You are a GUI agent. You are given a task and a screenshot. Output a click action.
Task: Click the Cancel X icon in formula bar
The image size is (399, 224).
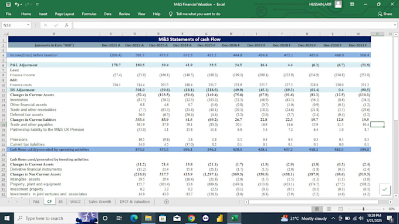(45, 25)
